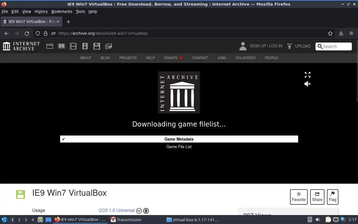Open the taskbar application launcher menu

point(4,220)
